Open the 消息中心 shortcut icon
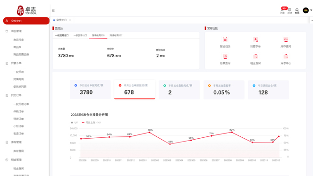 [x=286, y=57]
